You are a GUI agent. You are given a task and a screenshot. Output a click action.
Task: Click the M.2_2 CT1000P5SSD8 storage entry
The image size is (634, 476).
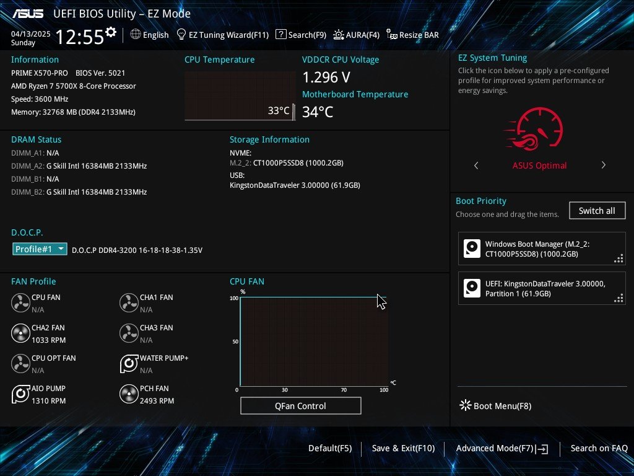(287, 163)
